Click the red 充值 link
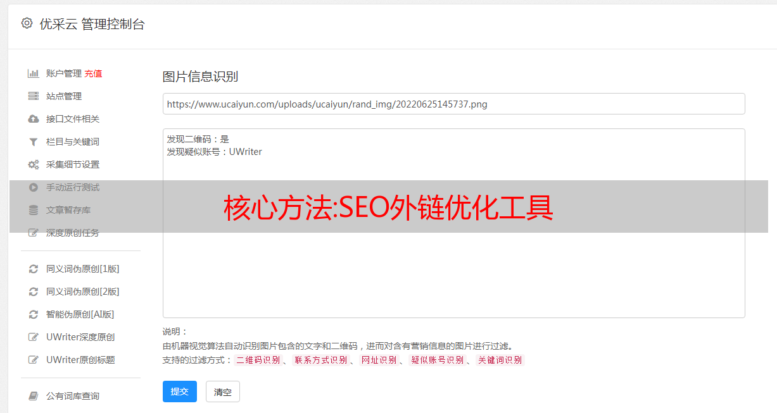Image resolution: width=777 pixels, height=413 pixels. pos(93,73)
